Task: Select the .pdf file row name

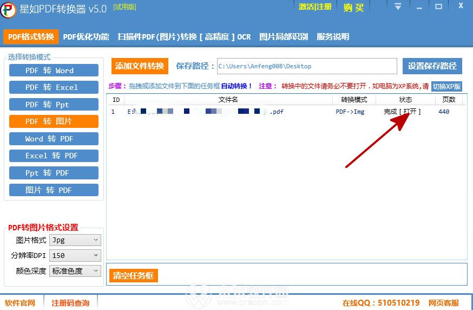Action: point(205,112)
